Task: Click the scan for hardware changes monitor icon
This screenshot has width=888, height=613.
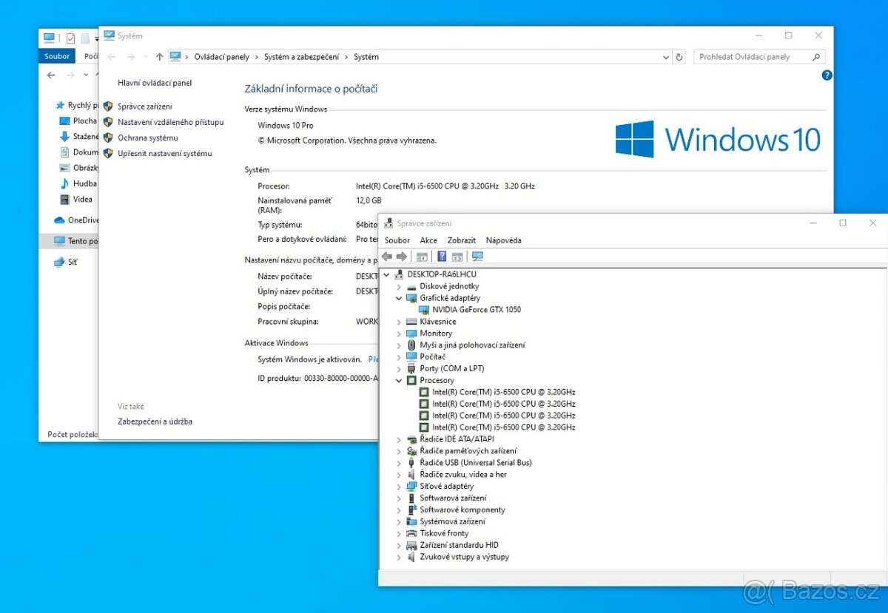Action: pos(477,257)
